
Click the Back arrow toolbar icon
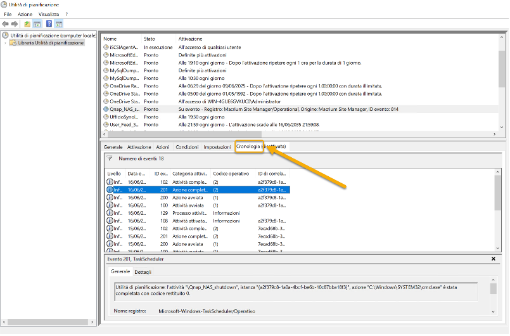click(x=6, y=23)
